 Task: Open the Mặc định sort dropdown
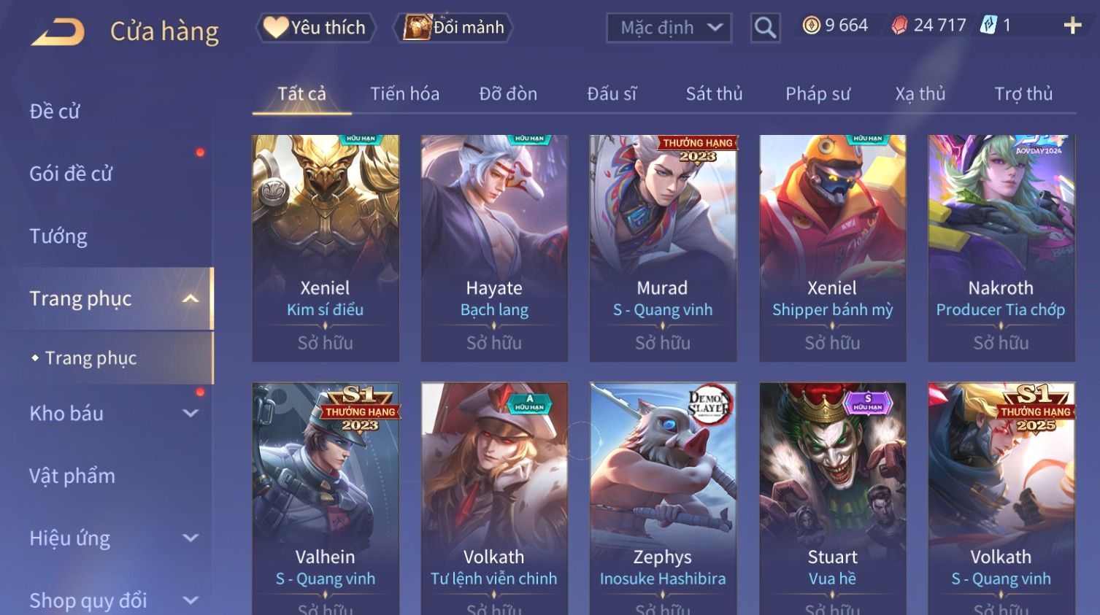point(669,28)
